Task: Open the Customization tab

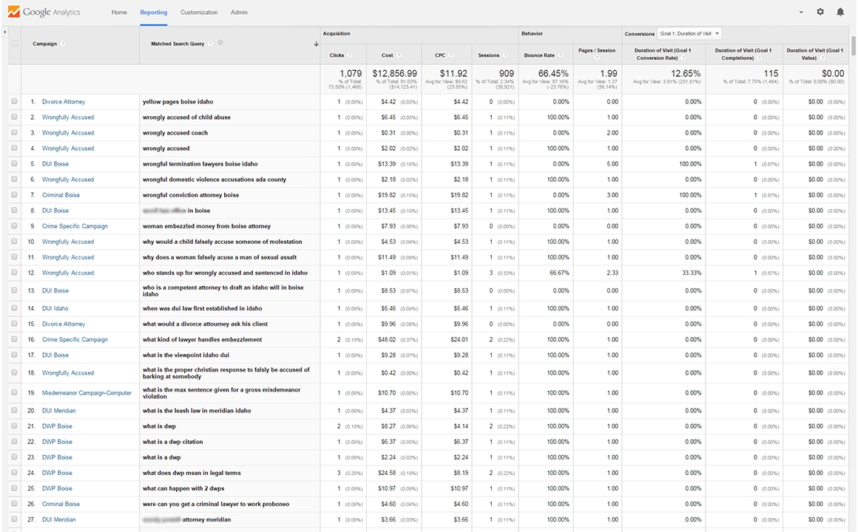Action: pos(199,12)
